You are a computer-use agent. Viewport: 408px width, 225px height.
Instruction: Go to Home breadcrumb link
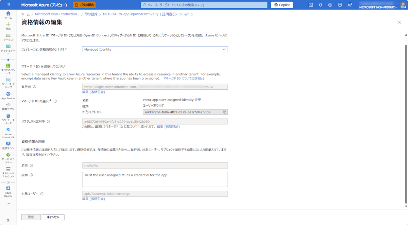(26, 14)
